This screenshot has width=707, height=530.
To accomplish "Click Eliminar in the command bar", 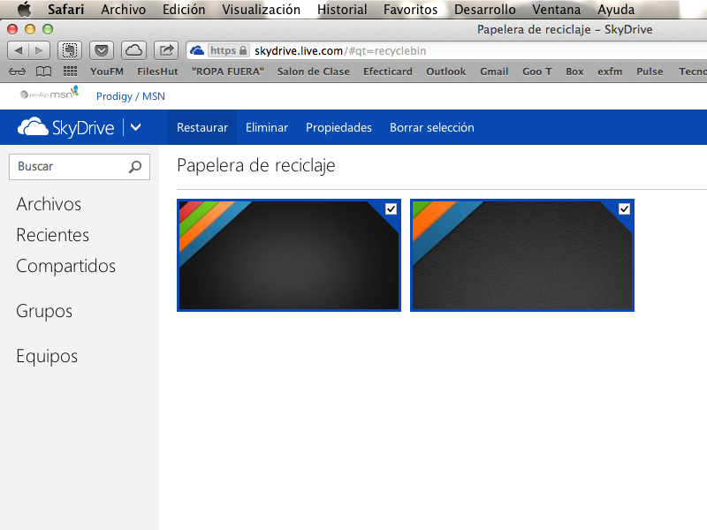I will coord(267,128).
